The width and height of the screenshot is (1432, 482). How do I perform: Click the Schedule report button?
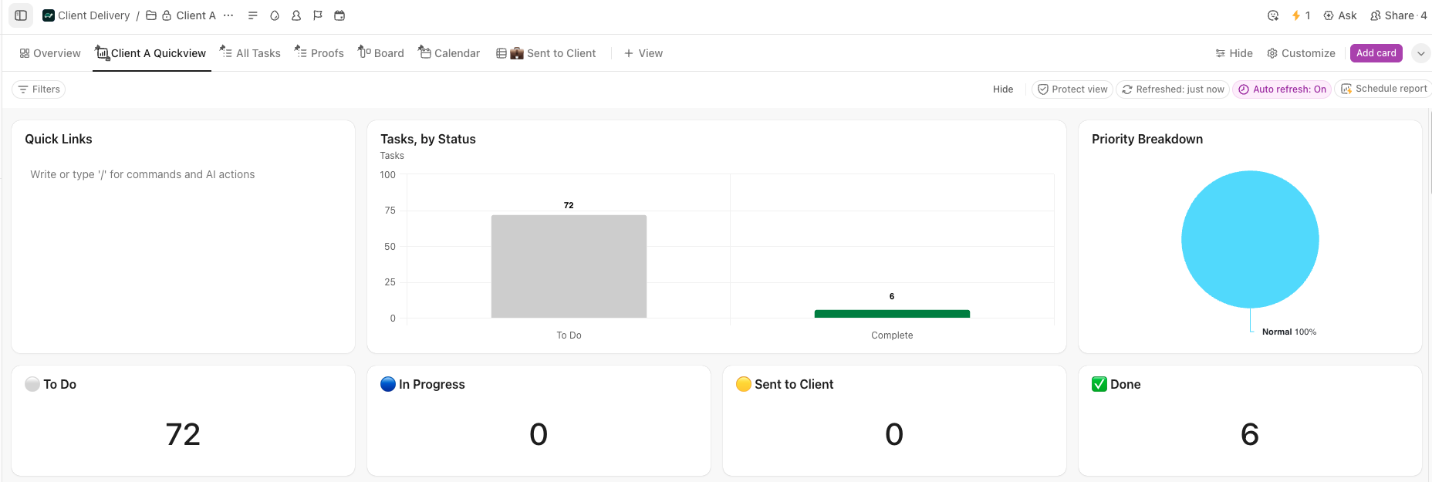1384,89
